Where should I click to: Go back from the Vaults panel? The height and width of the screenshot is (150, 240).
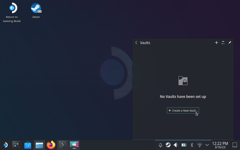click(136, 43)
